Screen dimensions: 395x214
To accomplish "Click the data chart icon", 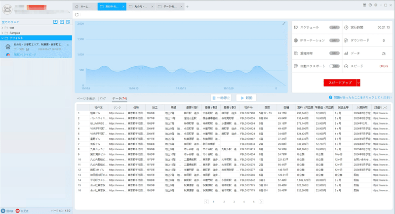I will [x=346, y=53].
